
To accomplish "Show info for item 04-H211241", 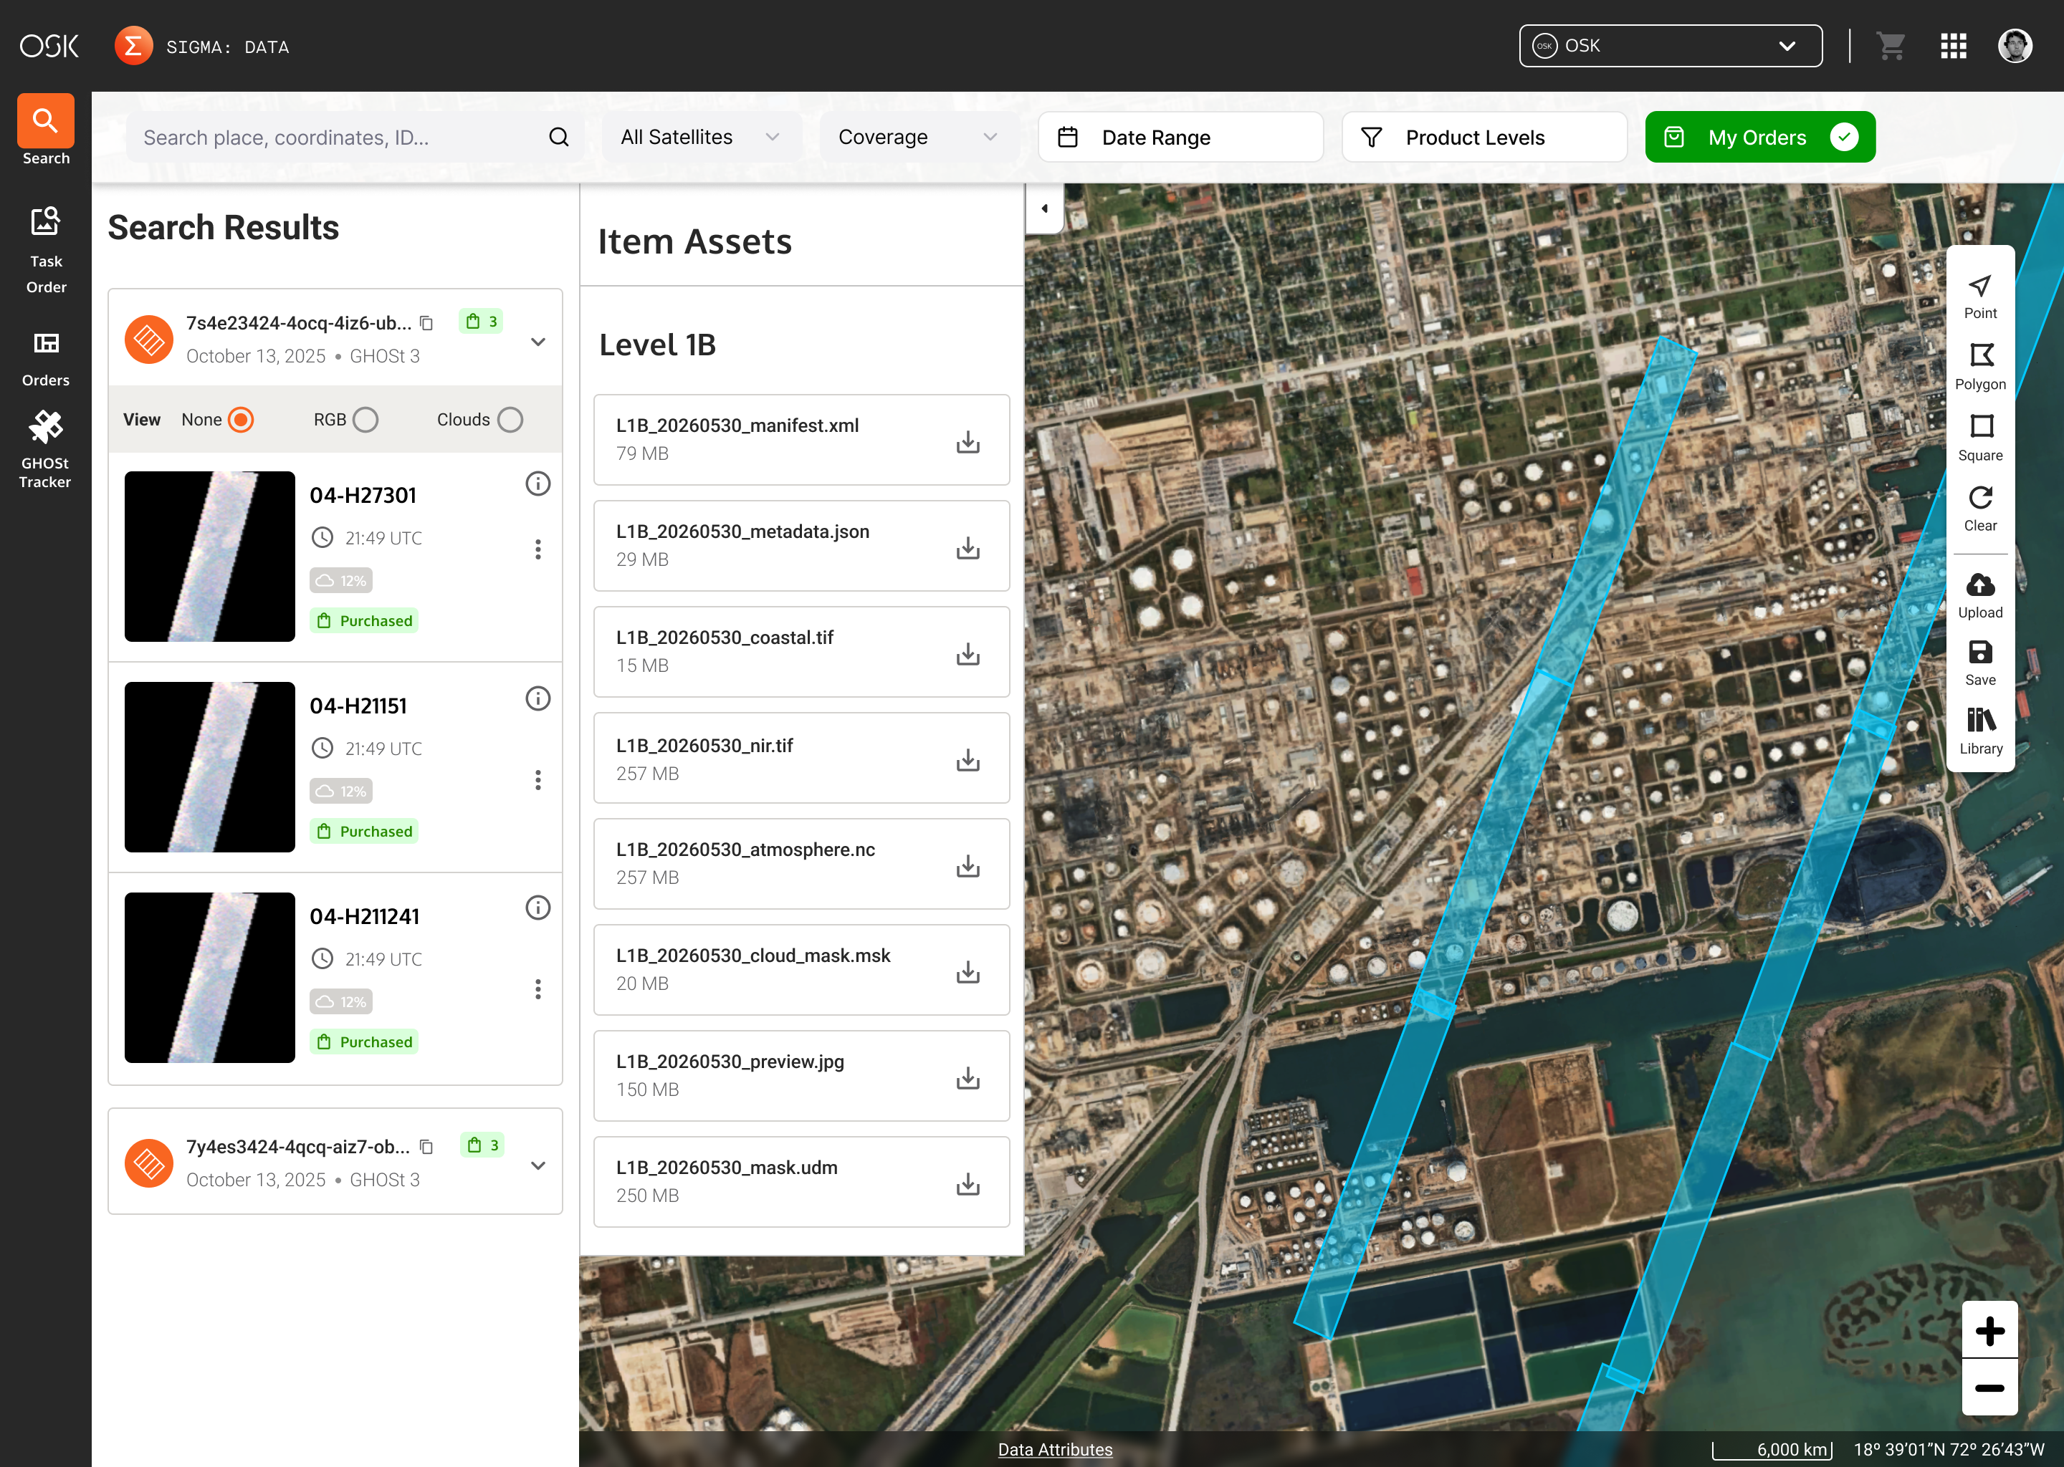I will pos(537,908).
